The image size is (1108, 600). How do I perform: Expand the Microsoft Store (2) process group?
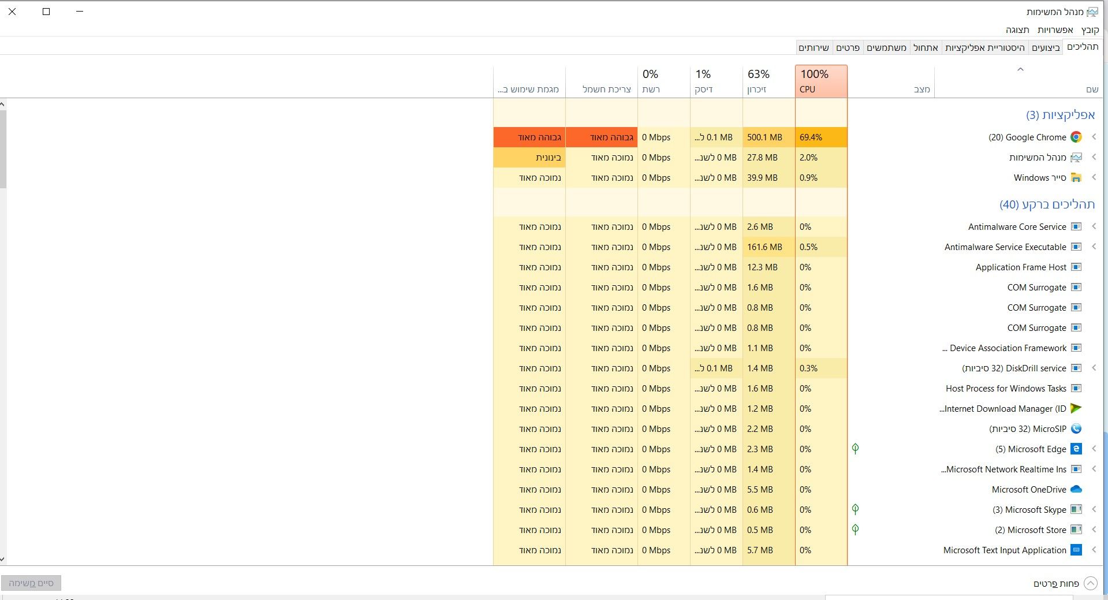click(1094, 530)
